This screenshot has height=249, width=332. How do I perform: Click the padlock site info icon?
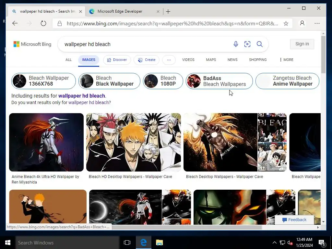60,23
